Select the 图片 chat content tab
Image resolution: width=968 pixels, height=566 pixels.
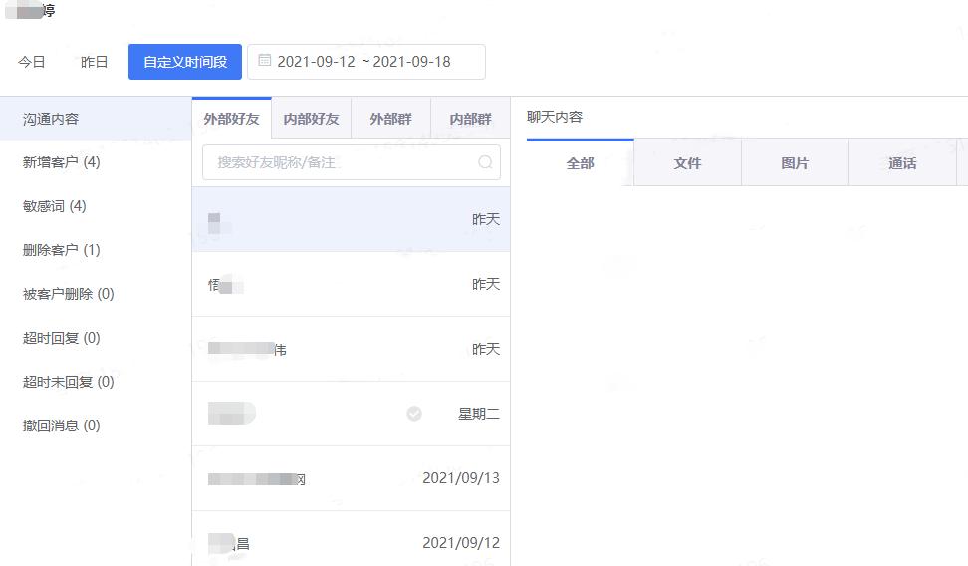[795, 163]
